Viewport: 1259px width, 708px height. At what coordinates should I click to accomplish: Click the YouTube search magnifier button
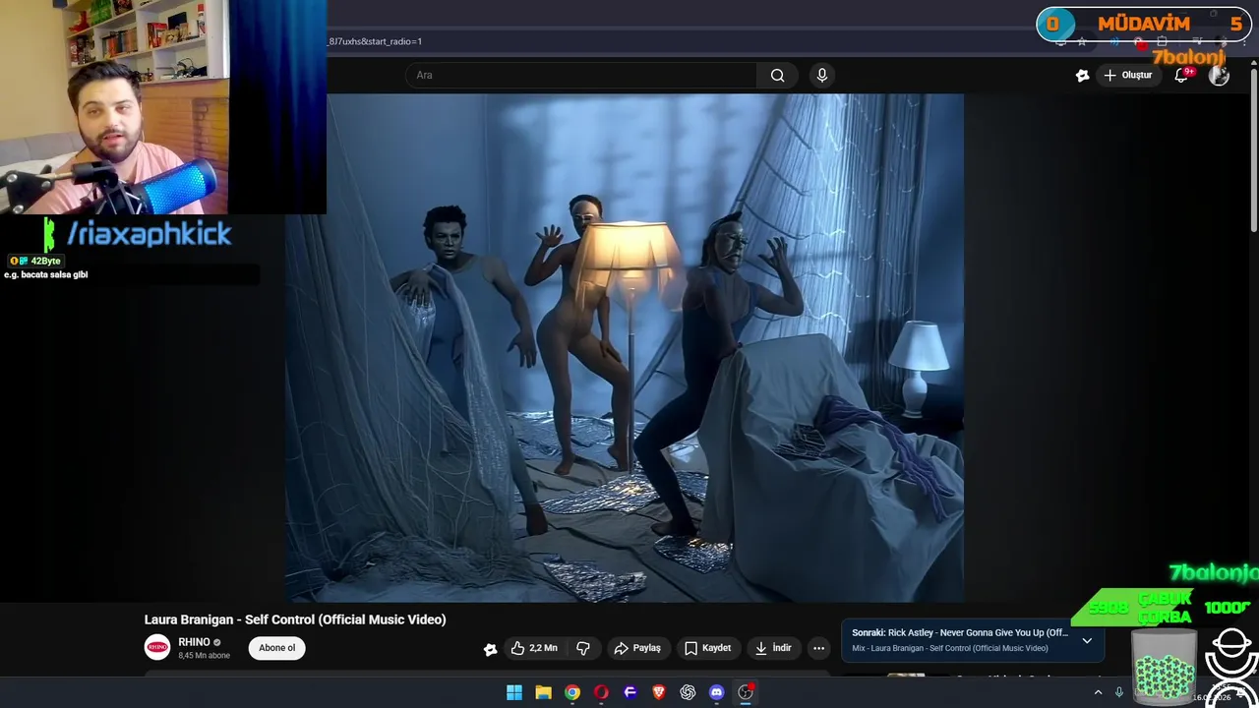(777, 76)
